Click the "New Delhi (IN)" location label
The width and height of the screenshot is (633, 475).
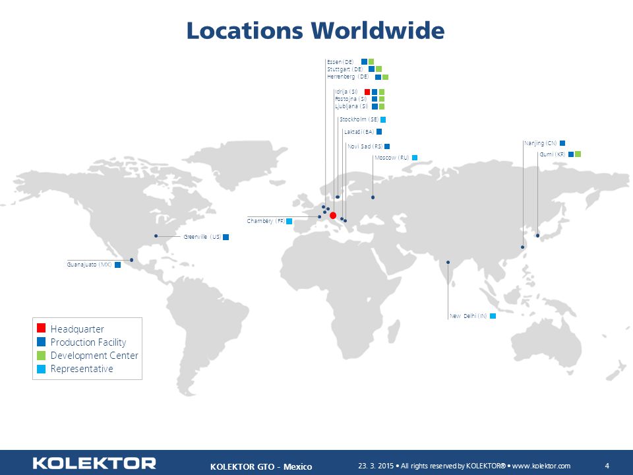[468, 316]
